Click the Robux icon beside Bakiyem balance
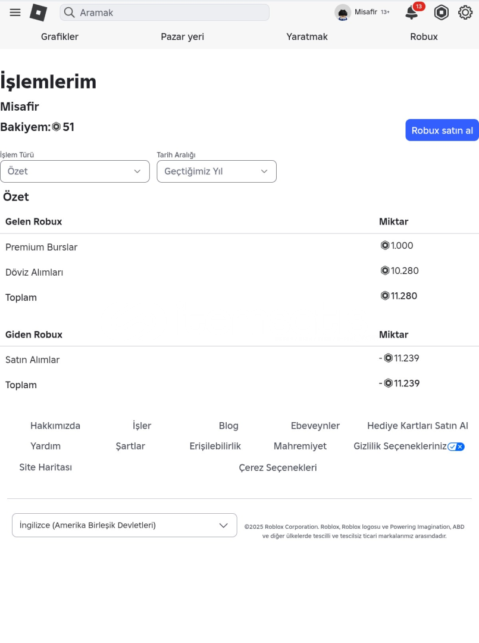The image size is (479, 643). (x=57, y=127)
